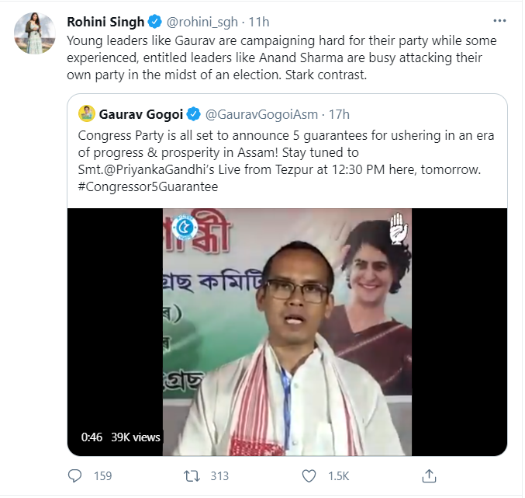Click the 159 replies count

tap(102, 475)
